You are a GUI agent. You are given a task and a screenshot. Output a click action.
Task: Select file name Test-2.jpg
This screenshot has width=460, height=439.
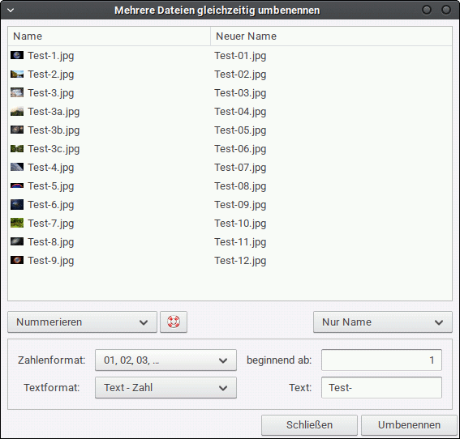click(51, 75)
